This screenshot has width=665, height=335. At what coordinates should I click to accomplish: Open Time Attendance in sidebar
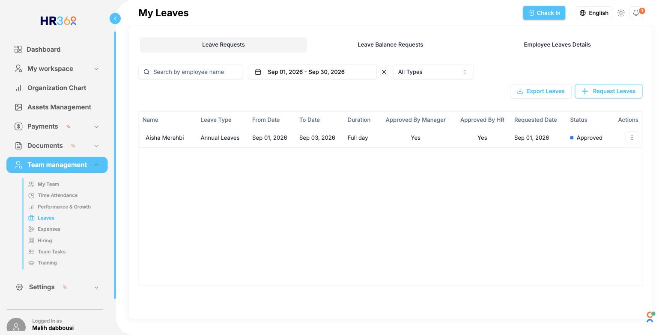coord(57,195)
